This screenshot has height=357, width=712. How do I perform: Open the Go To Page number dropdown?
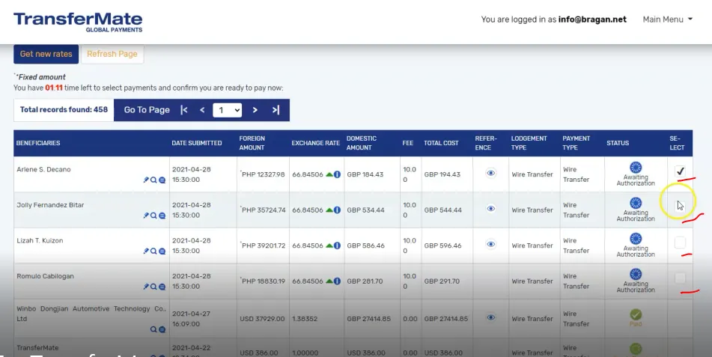[228, 110]
